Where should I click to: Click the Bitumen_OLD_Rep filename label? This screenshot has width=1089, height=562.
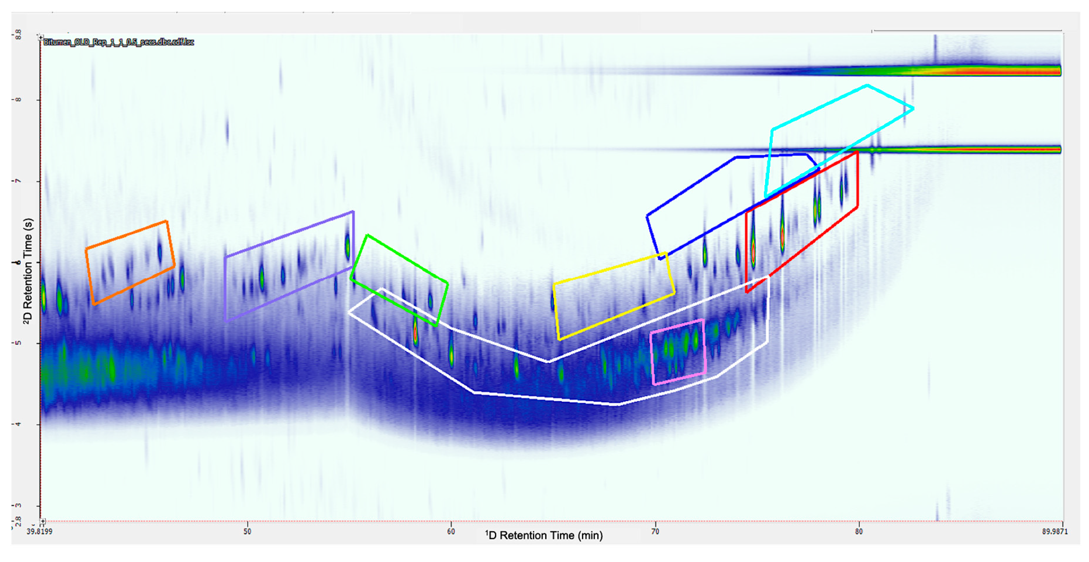(x=118, y=42)
